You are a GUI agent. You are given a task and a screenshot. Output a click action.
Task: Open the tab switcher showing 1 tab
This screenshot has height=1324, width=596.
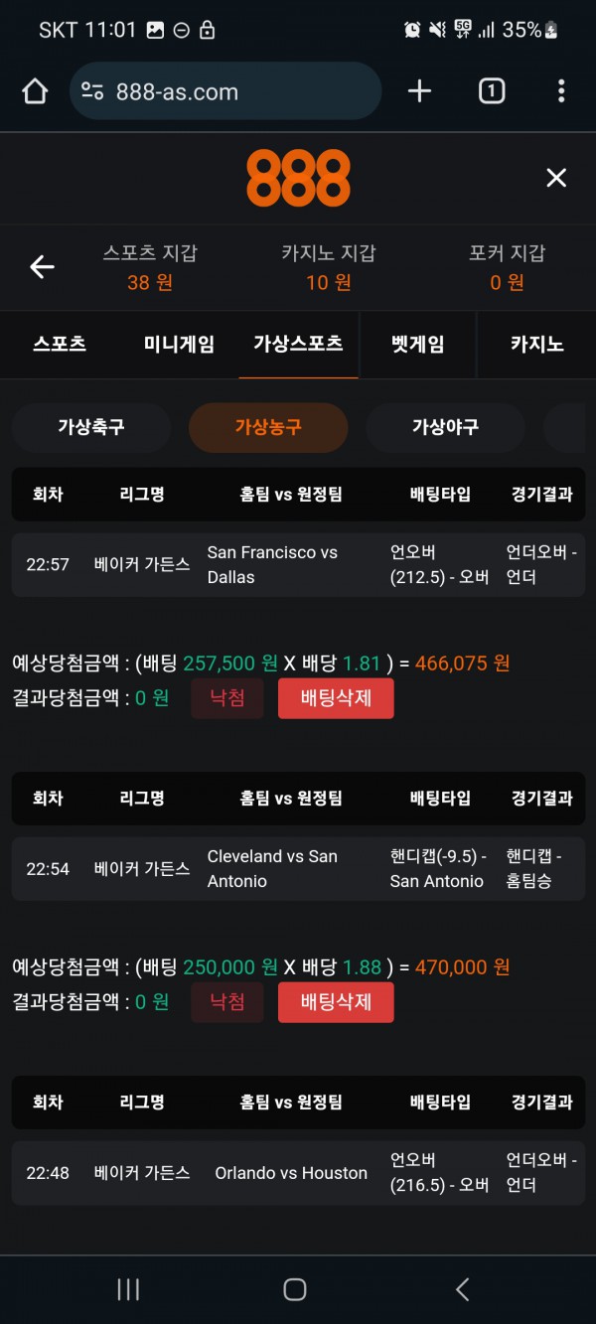tap(491, 92)
